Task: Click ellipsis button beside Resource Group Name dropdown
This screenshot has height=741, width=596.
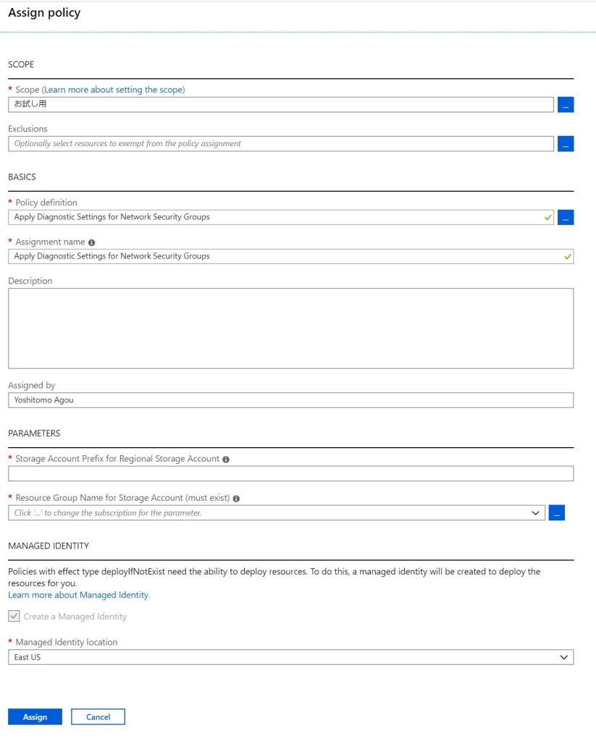Action: pyautogui.click(x=556, y=513)
